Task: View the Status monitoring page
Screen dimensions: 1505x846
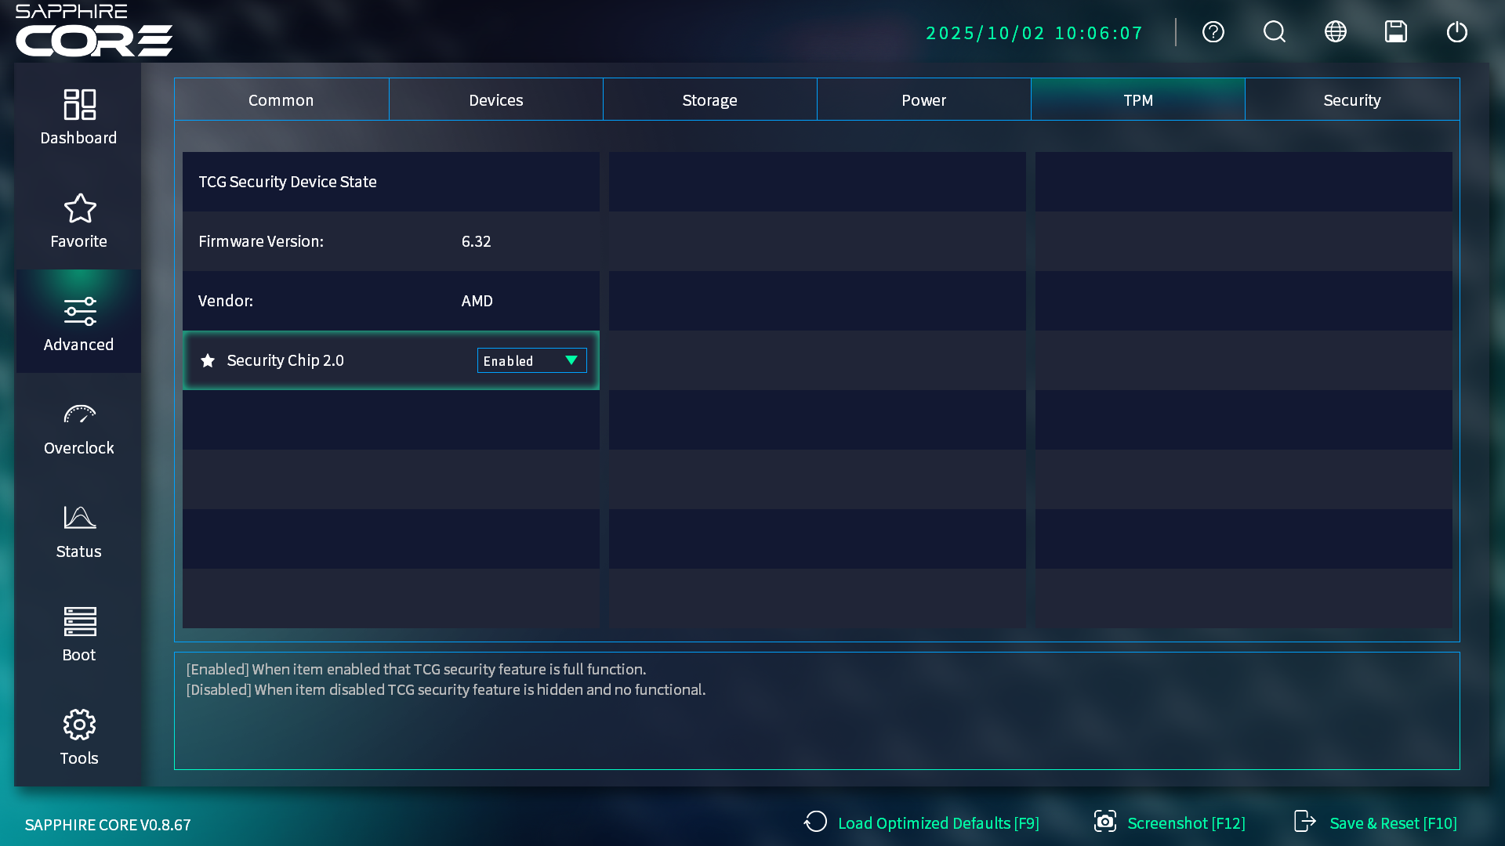Action: pyautogui.click(x=78, y=531)
